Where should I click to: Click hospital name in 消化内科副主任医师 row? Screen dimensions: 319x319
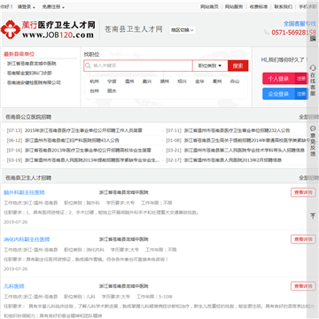pos(123,239)
